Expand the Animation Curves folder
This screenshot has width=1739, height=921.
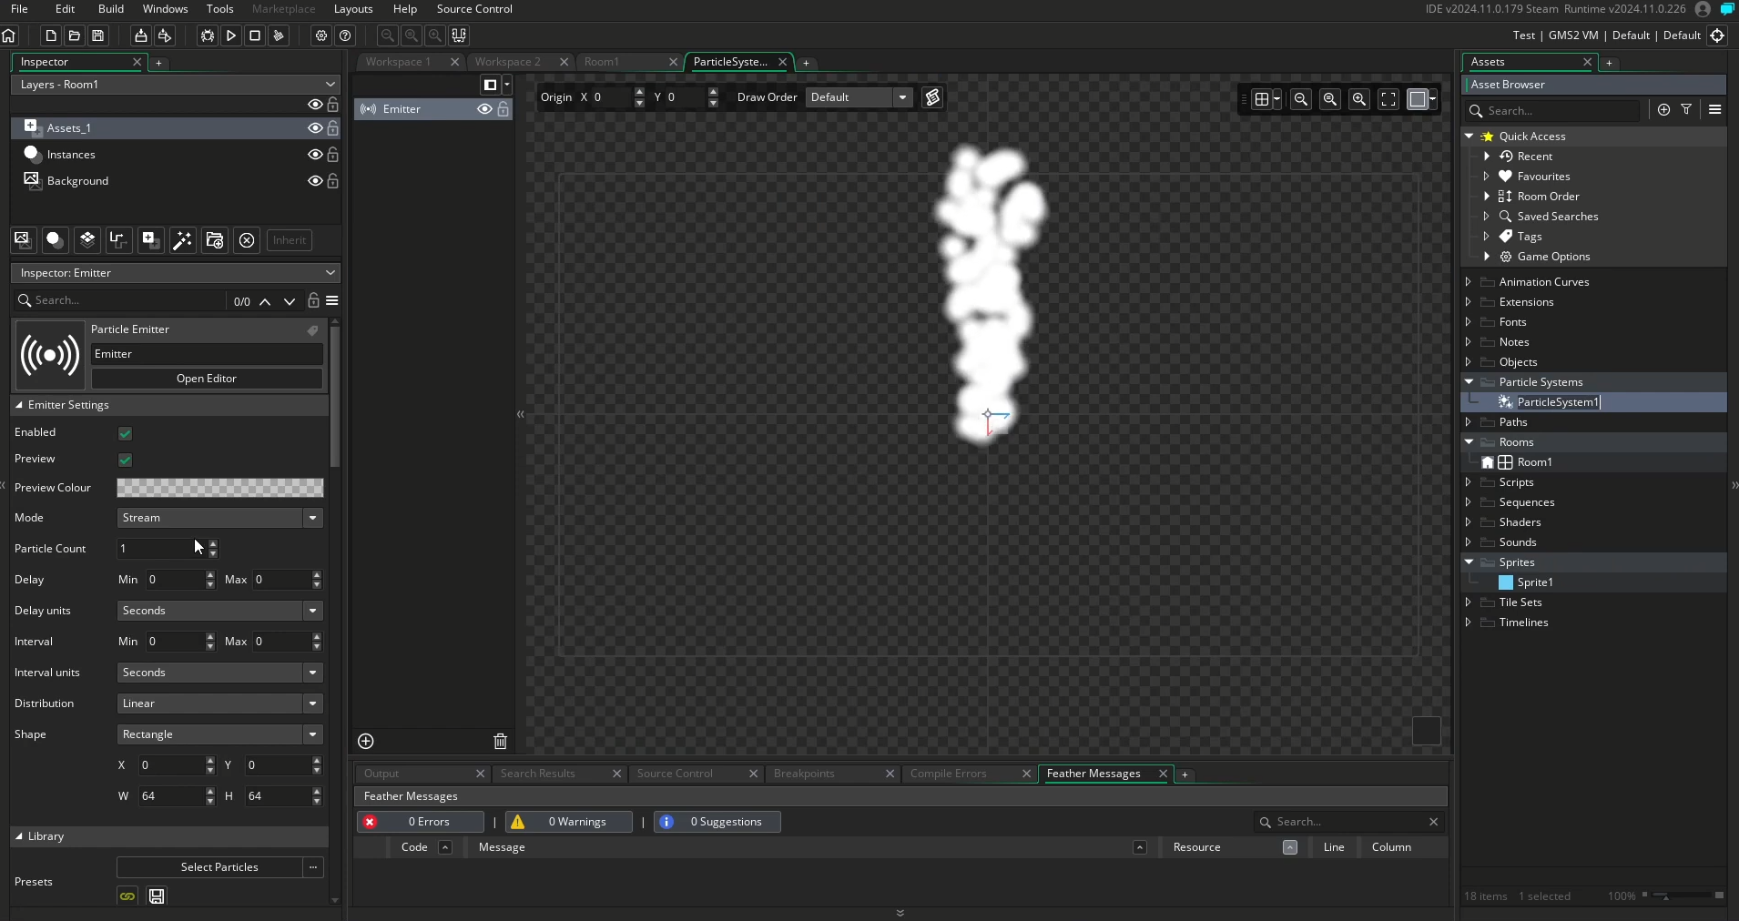[x=1469, y=282]
